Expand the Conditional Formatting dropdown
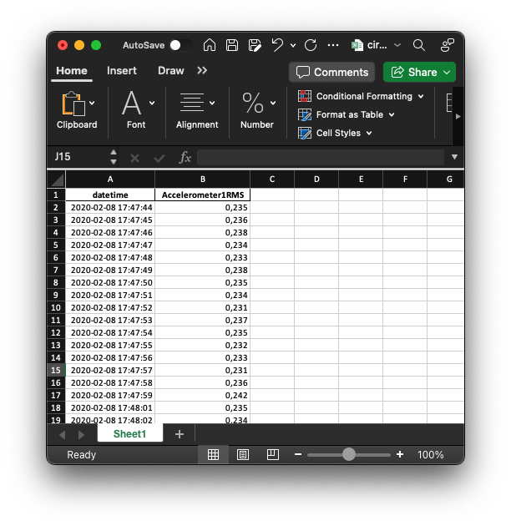This screenshot has height=526, width=511. pos(362,96)
